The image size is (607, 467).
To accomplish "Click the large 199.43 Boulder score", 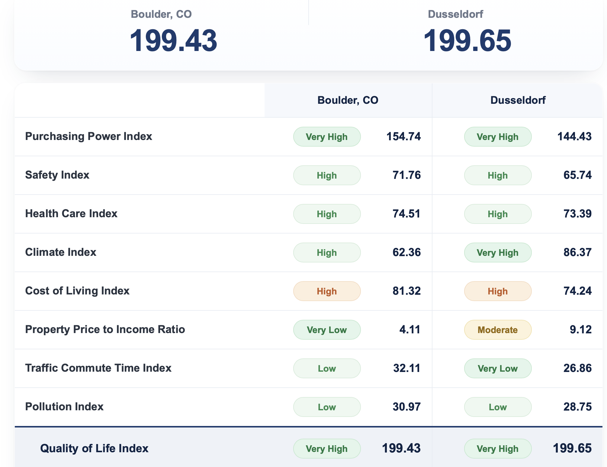I will click(173, 40).
